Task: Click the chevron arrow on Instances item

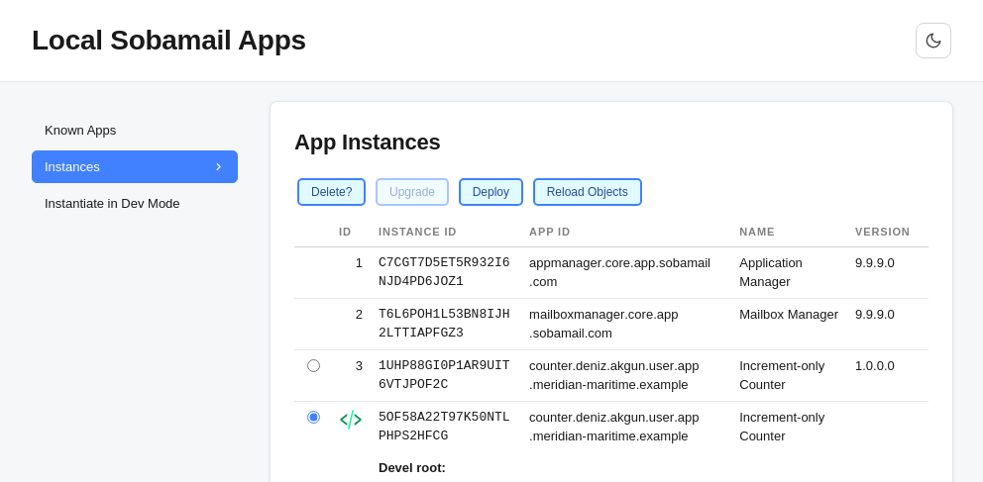Action: pos(218,166)
